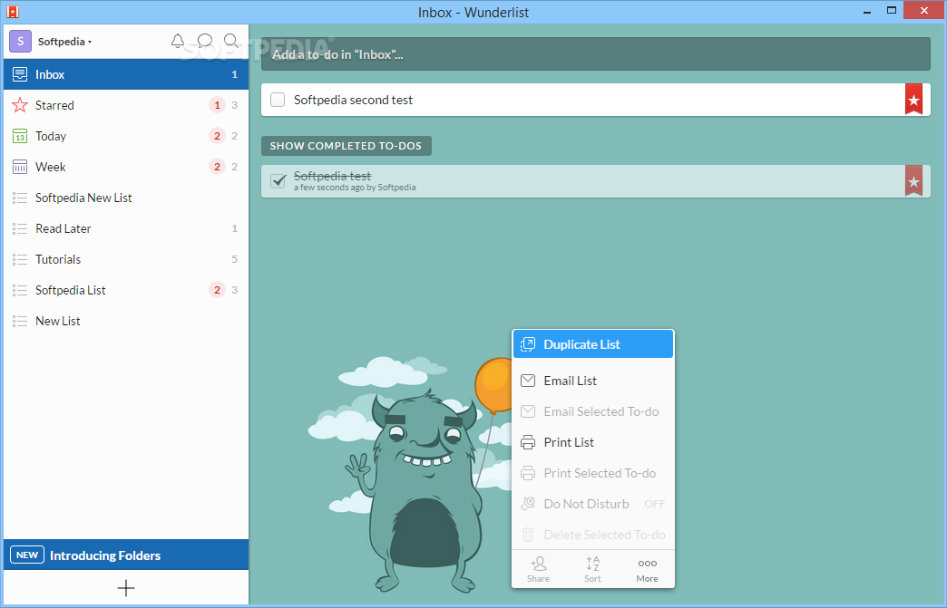This screenshot has height=608, width=947.
Task: Toggle star ribbon on completed Softpedia test
Action: 913,180
